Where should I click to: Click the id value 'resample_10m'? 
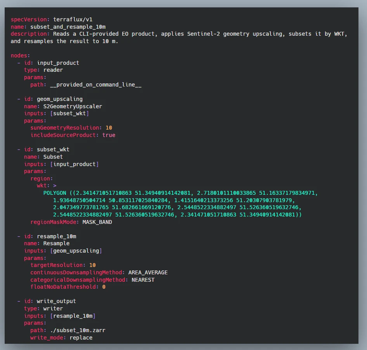tap(56, 236)
